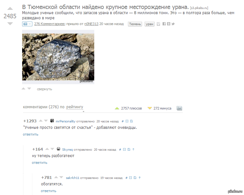
Task: Open the 'уран' tag
Action: pos(149,24)
